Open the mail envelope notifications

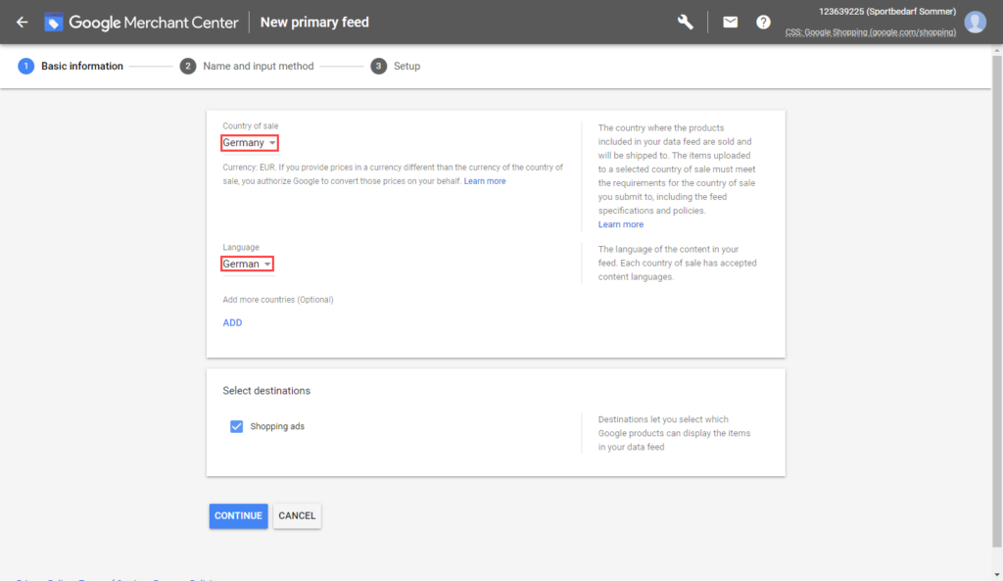point(730,22)
